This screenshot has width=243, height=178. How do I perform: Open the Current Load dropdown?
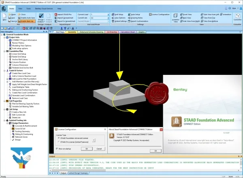(x=108, y=15)
